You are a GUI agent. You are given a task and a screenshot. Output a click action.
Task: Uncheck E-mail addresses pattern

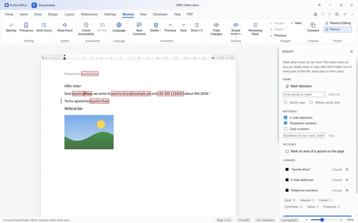click(285, 118)
